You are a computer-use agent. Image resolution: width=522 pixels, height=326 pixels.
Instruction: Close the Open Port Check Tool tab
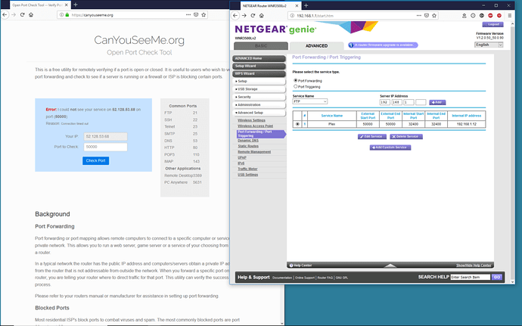[66, 5]
